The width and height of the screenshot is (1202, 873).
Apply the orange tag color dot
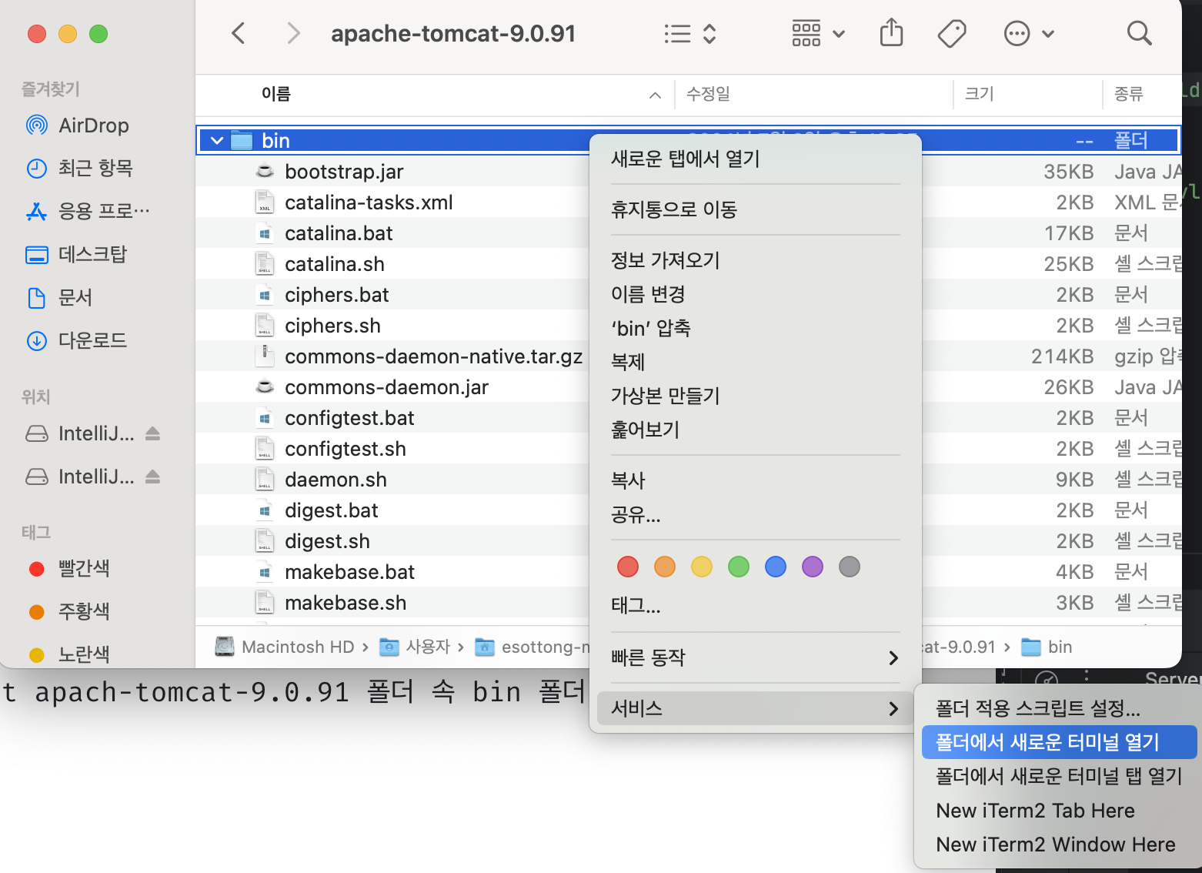click(665, 567)
